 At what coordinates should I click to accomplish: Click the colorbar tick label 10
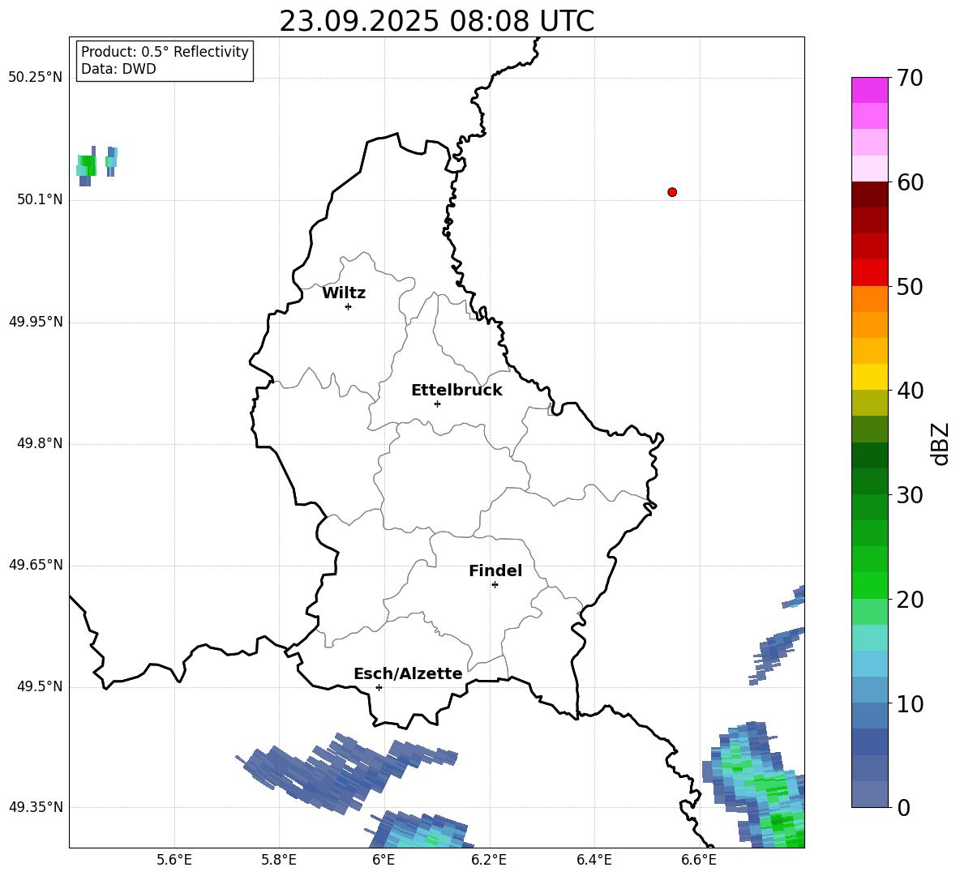910,703
